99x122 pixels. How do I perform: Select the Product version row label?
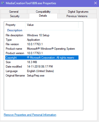pyautogui.click(x=15, y=53)
